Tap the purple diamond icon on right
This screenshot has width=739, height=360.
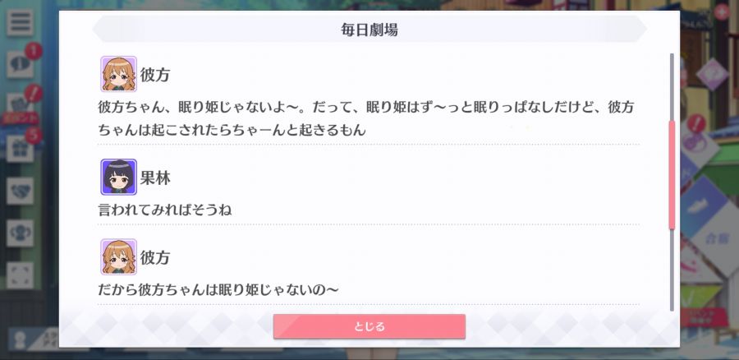(x=713, y=75)
